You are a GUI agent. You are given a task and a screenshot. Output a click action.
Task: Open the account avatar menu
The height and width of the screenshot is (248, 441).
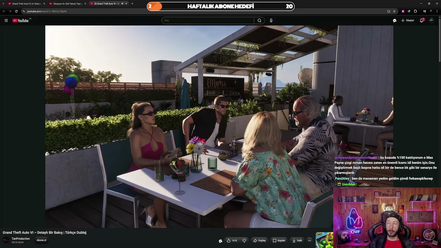coord(431,20)
